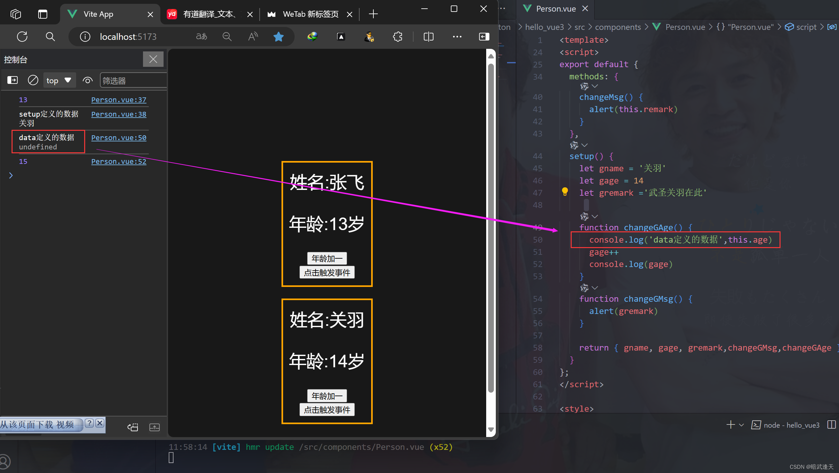Click the AI codelens icon above changeGMsg

[585, 288]
